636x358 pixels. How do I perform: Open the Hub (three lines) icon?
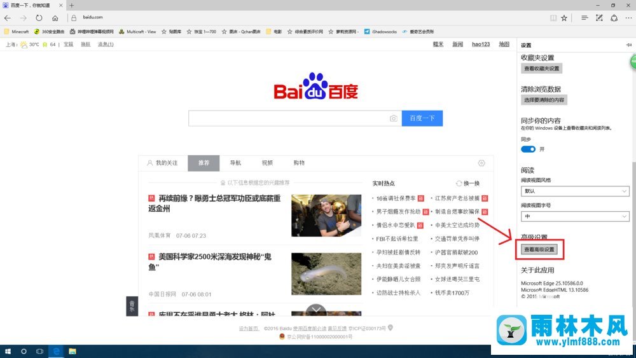click(x=584, y=18)
